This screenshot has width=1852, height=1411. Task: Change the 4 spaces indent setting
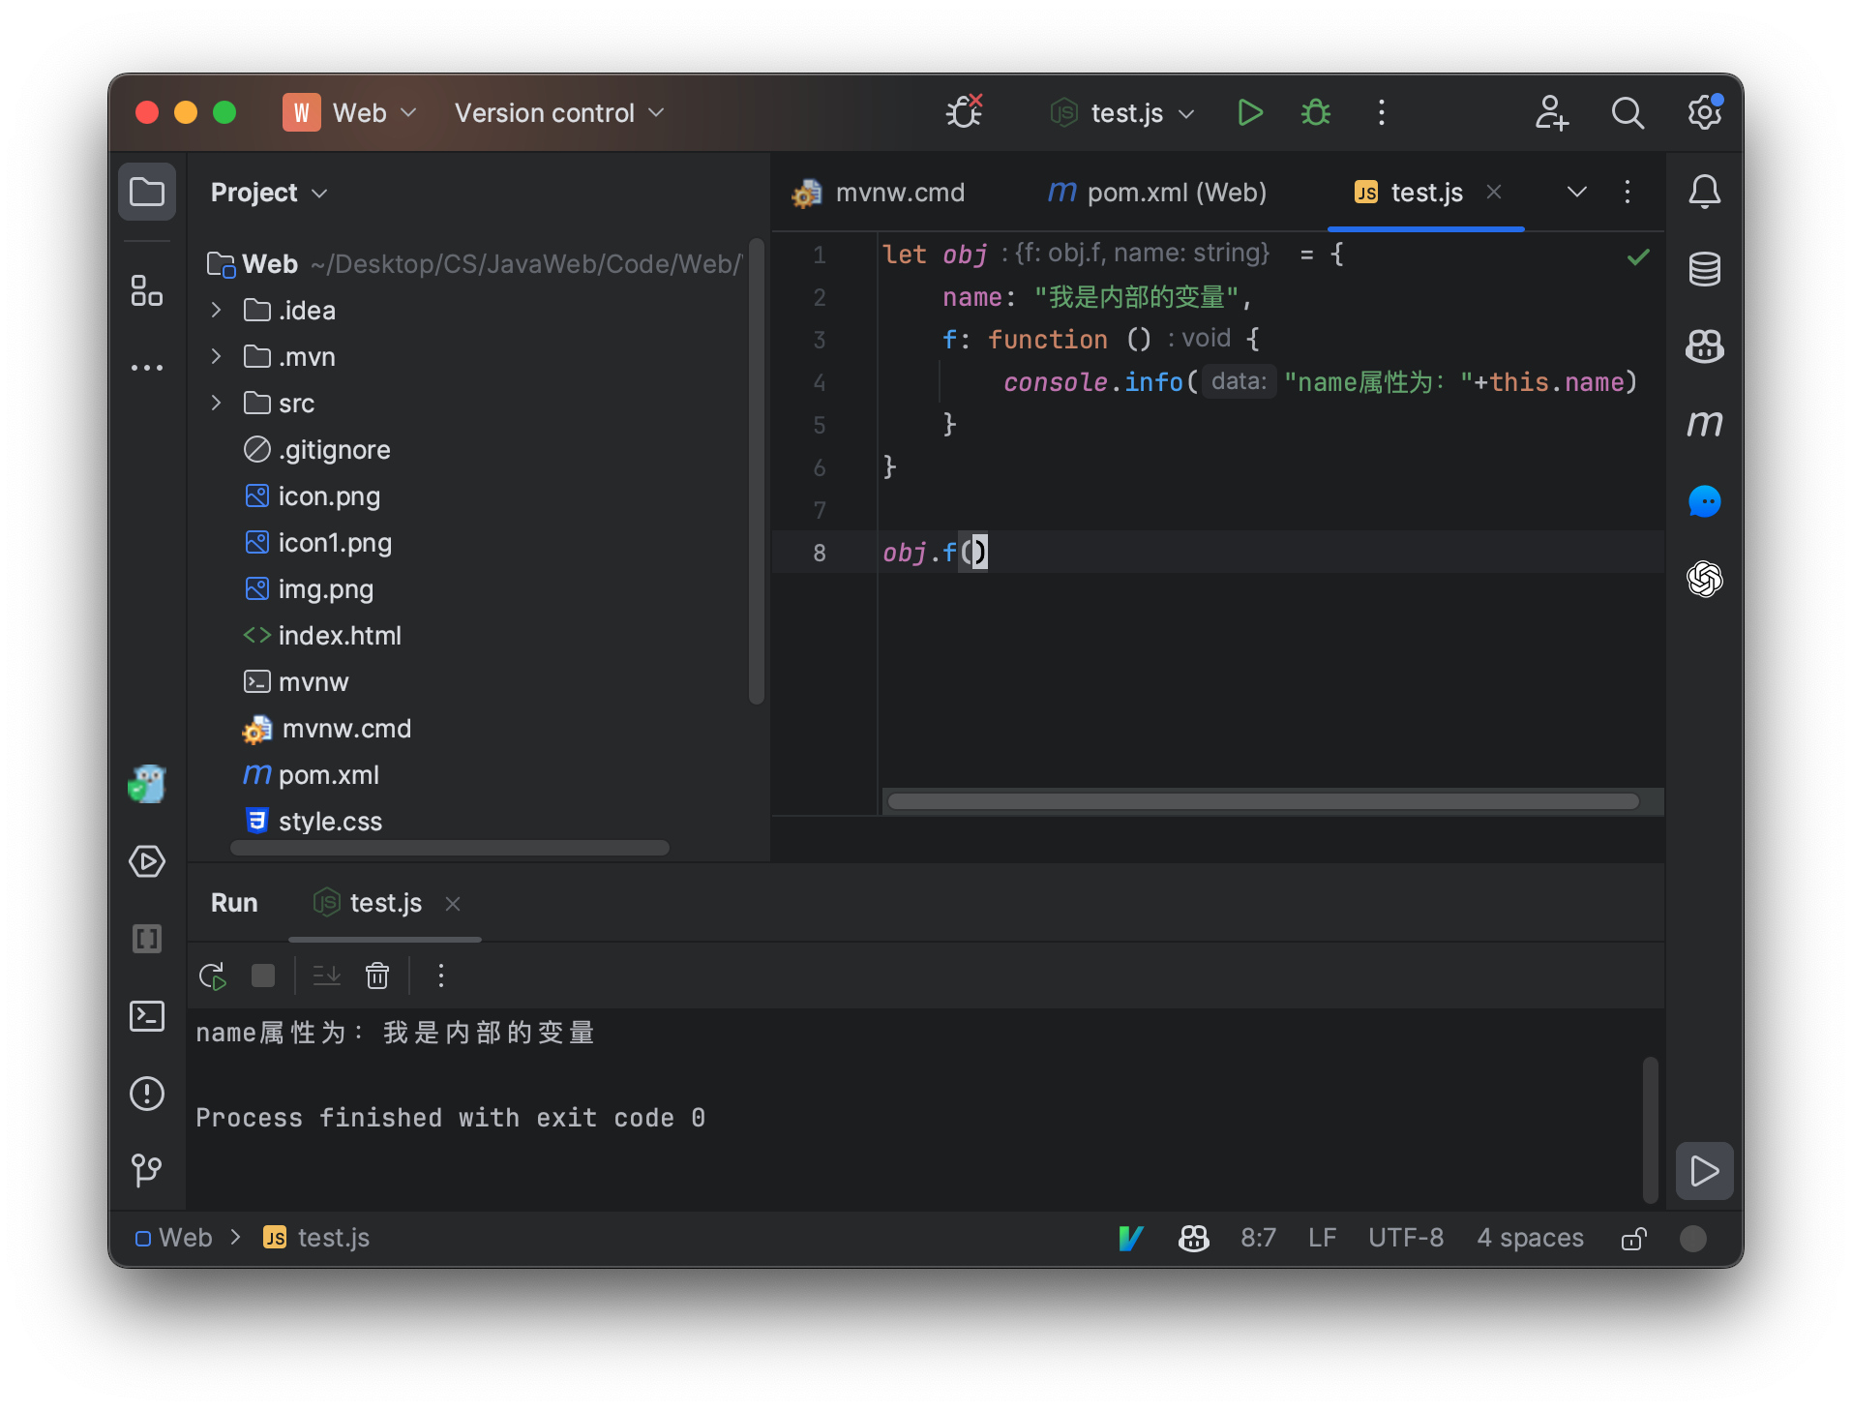1530,1238
